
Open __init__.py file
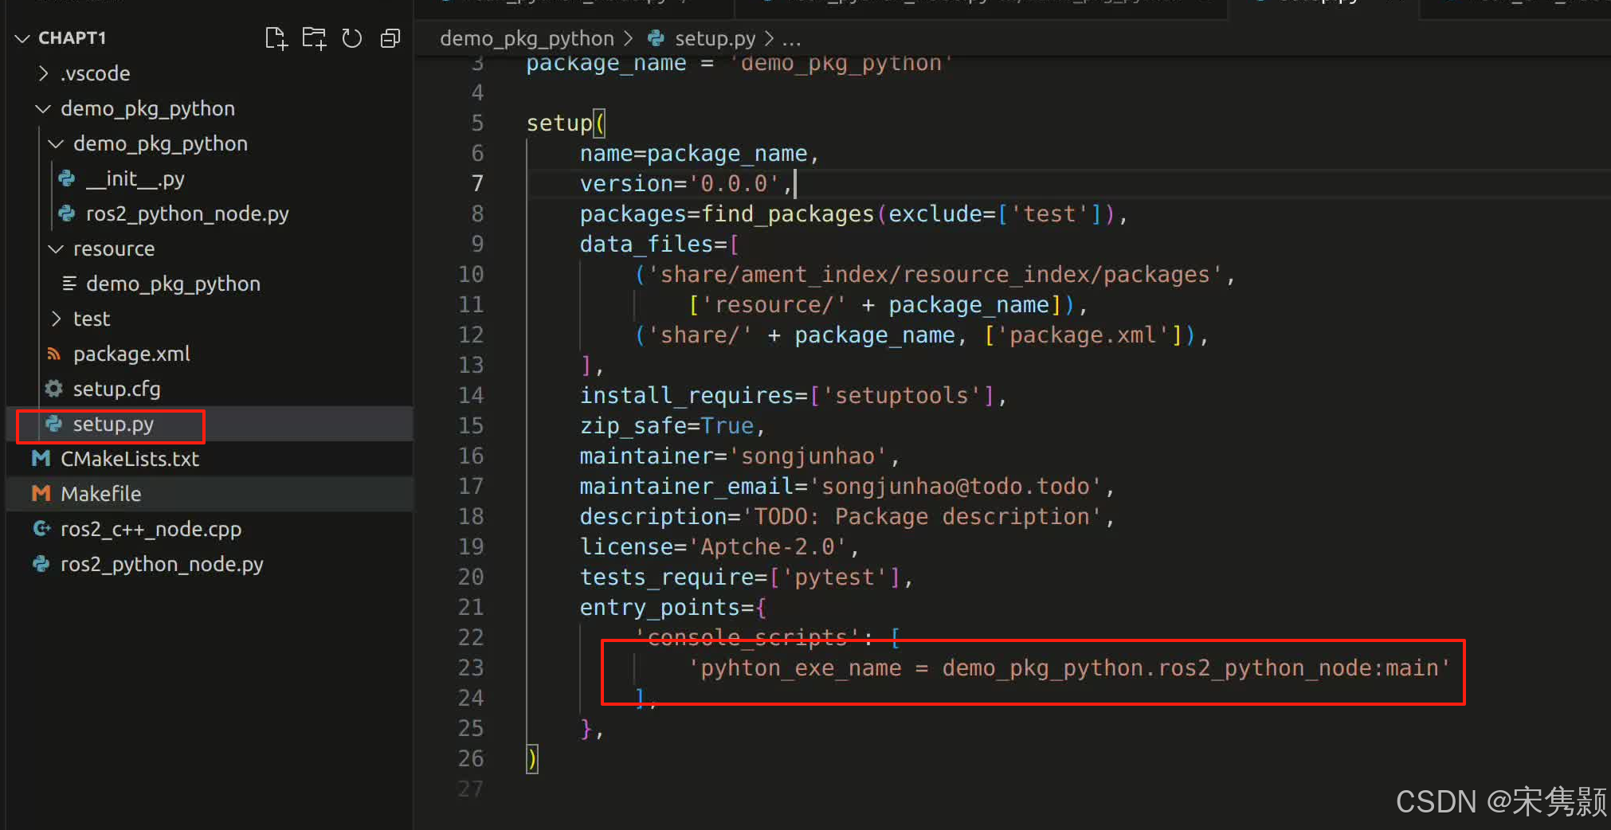click(x=135, y=178)
